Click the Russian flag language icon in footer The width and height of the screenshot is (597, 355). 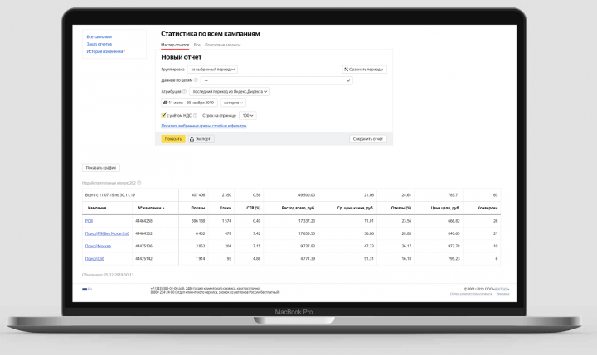click(x=85, y=290)
